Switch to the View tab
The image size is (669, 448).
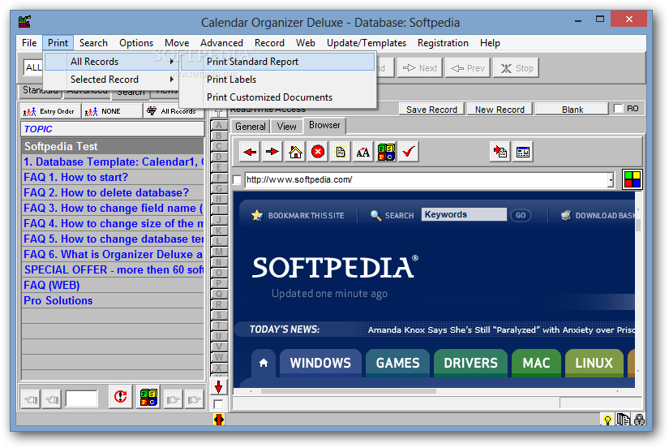click(x=286, y=127)
